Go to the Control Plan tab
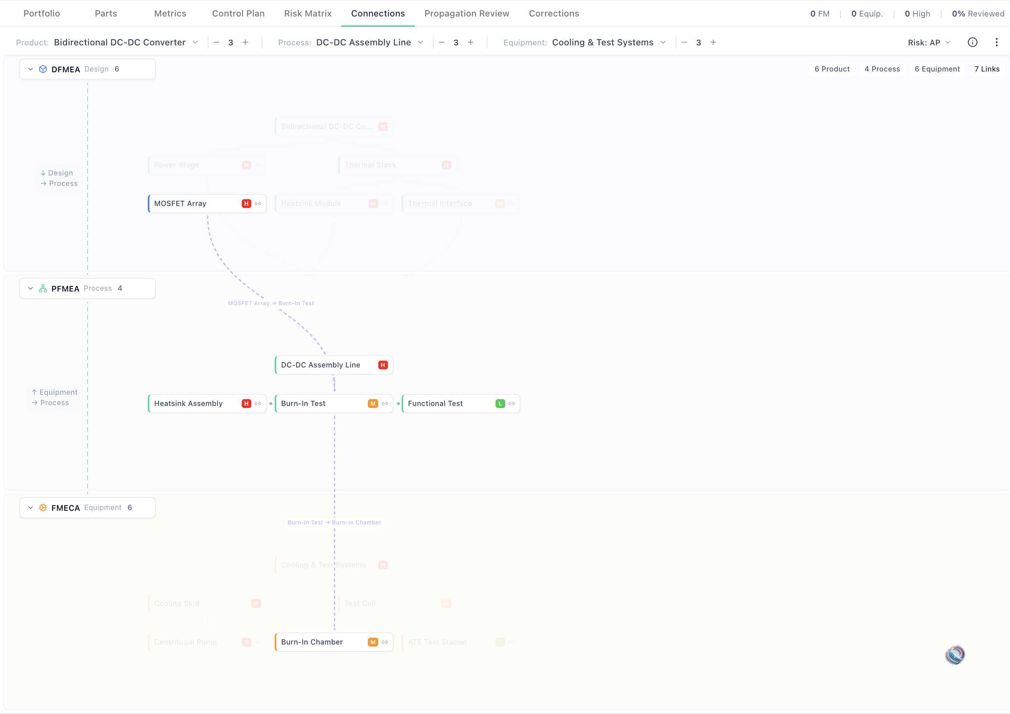The width and height of the screenshot is (1010, 714). tap(239, 14)
